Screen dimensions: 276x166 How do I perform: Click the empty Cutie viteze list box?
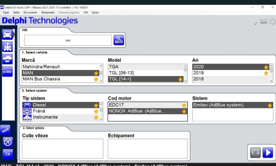coord(63,149)
